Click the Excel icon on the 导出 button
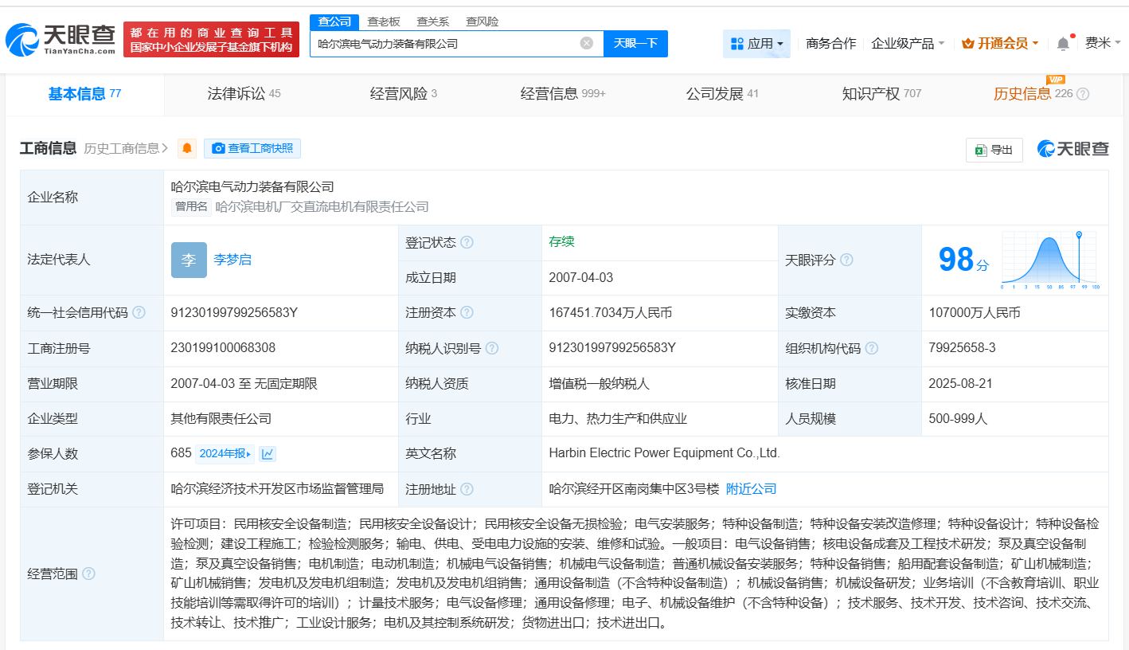This screenshot has width=1129, height=650. (x=981, y=150)
